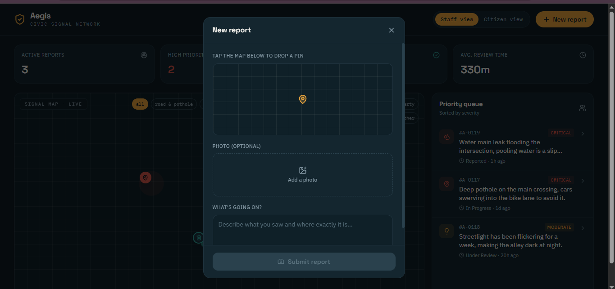The image size is (615, 289).
Task: Click the trash bin map marker
Action: pos(199,238)
